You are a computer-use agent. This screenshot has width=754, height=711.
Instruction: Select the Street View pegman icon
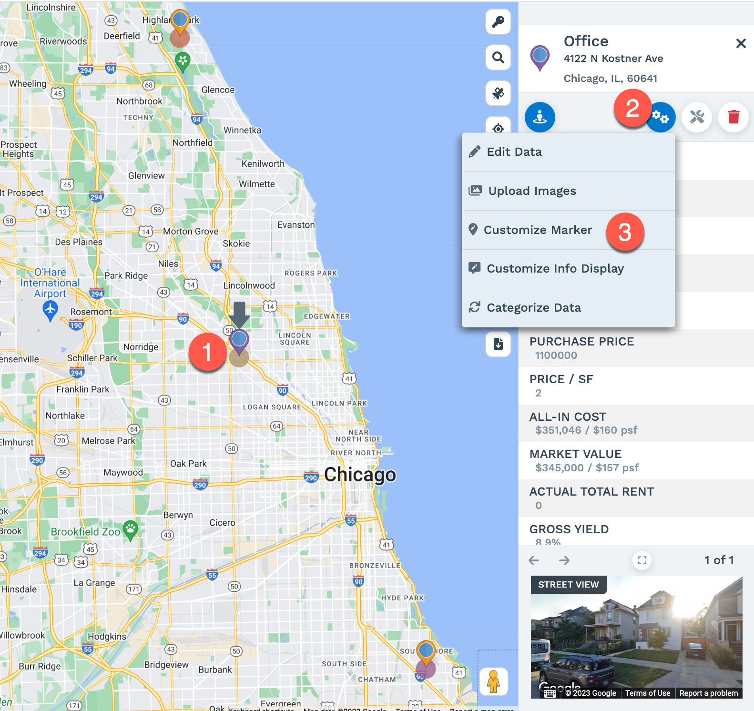(493, 681)
